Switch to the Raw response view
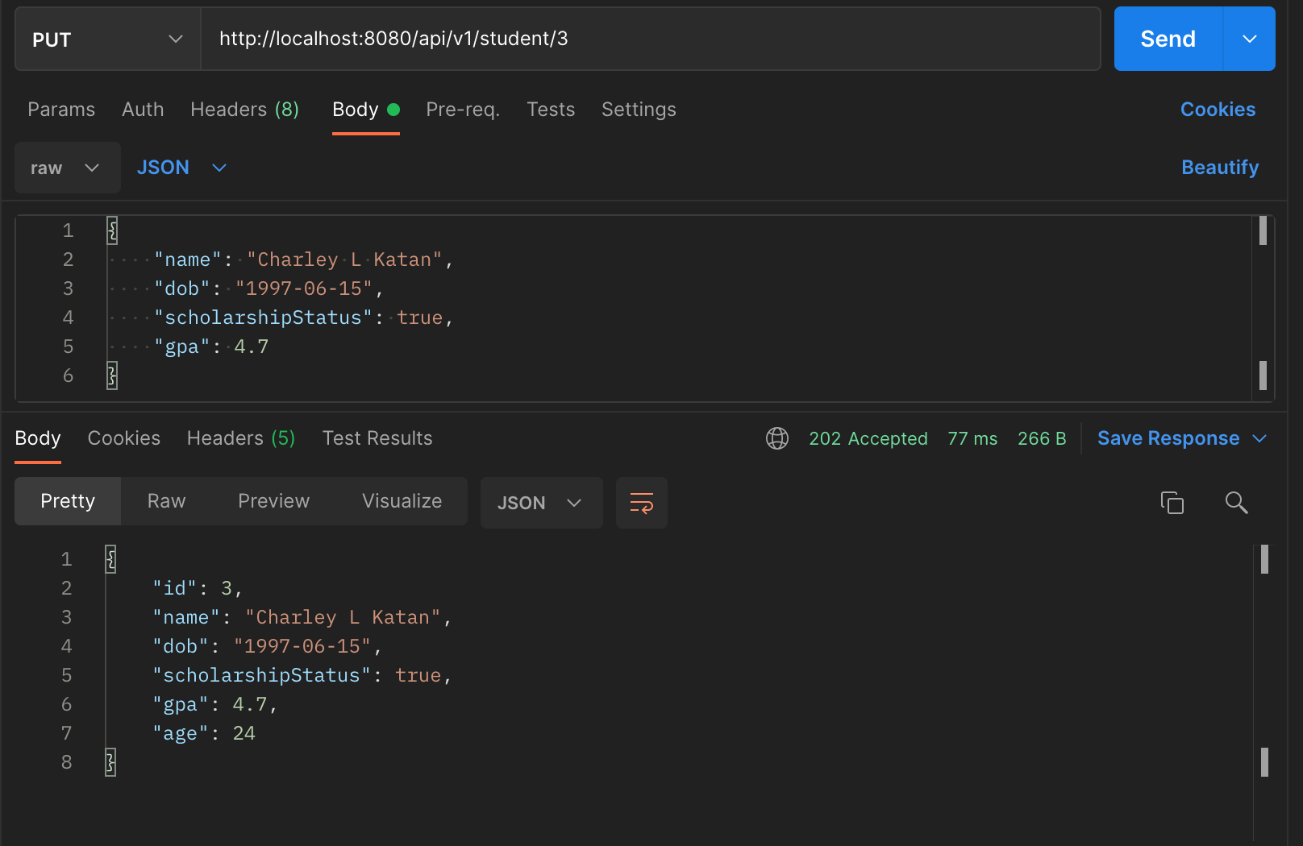 [x=165, y=500]
